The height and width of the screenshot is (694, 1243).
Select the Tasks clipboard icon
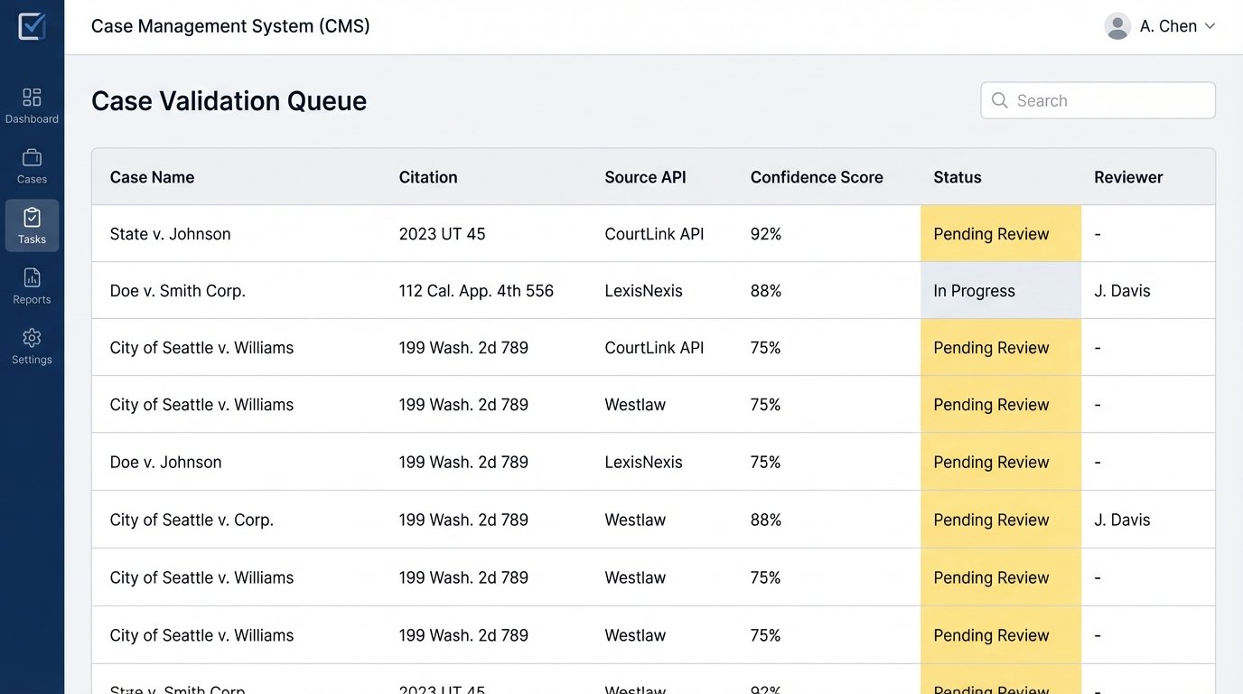coord(32,218)
